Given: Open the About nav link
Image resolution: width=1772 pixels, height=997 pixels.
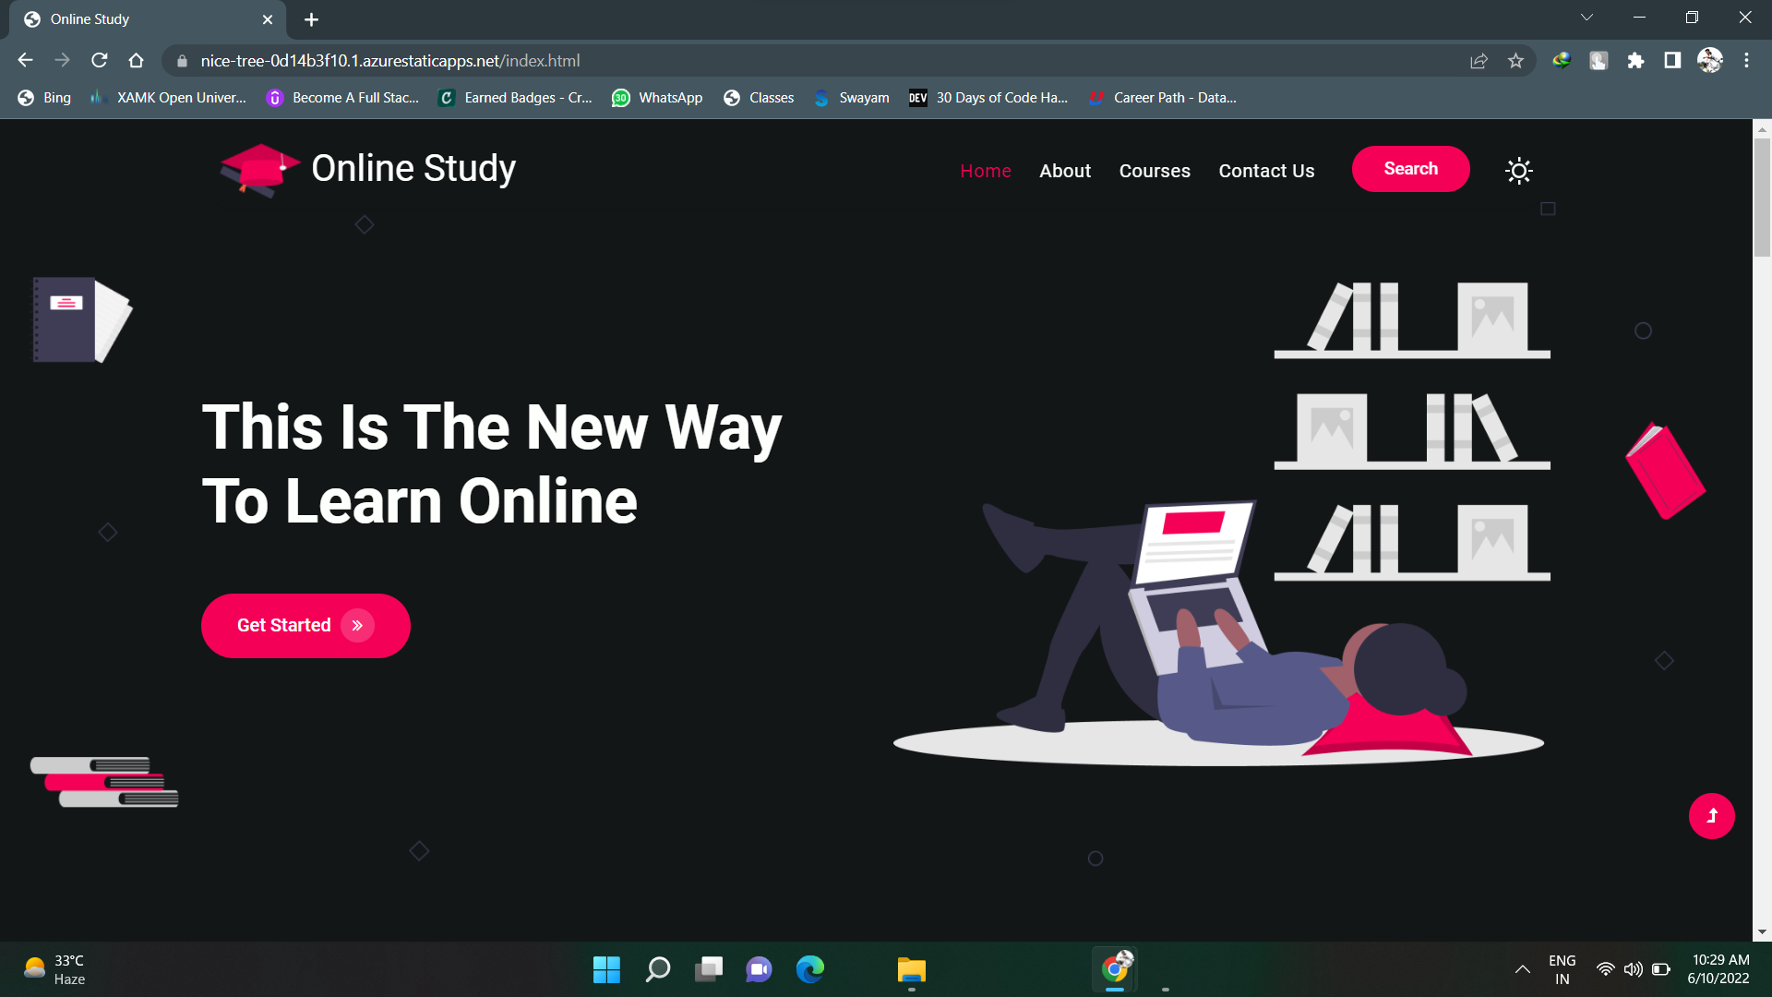Looking at the screenshot, I should [x=1065, y=171].
